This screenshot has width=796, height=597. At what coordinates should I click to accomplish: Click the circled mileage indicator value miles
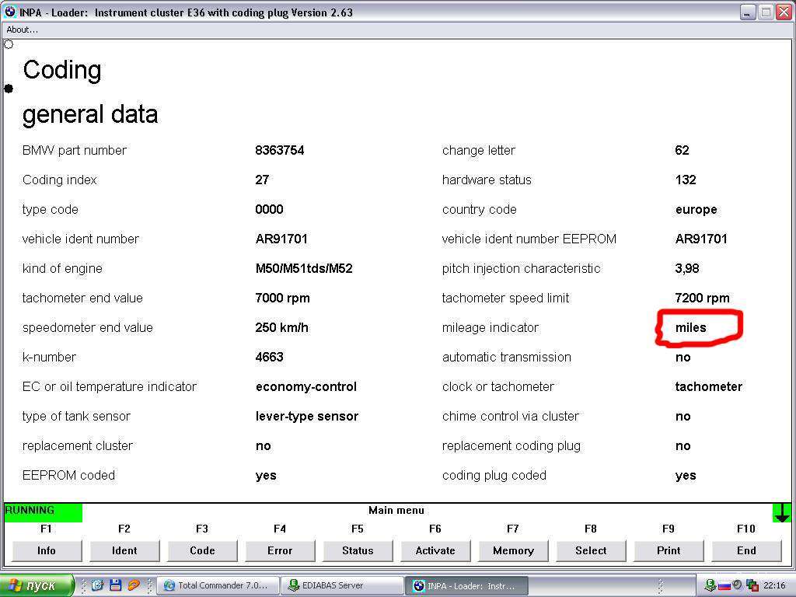pyautogui.click(x=691, y=327)
